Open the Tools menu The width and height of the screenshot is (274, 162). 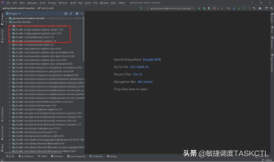click(88, 3)
